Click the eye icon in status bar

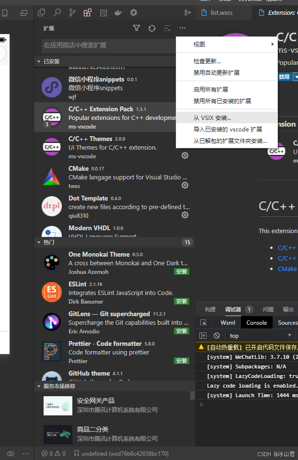[x=11, y=454]
